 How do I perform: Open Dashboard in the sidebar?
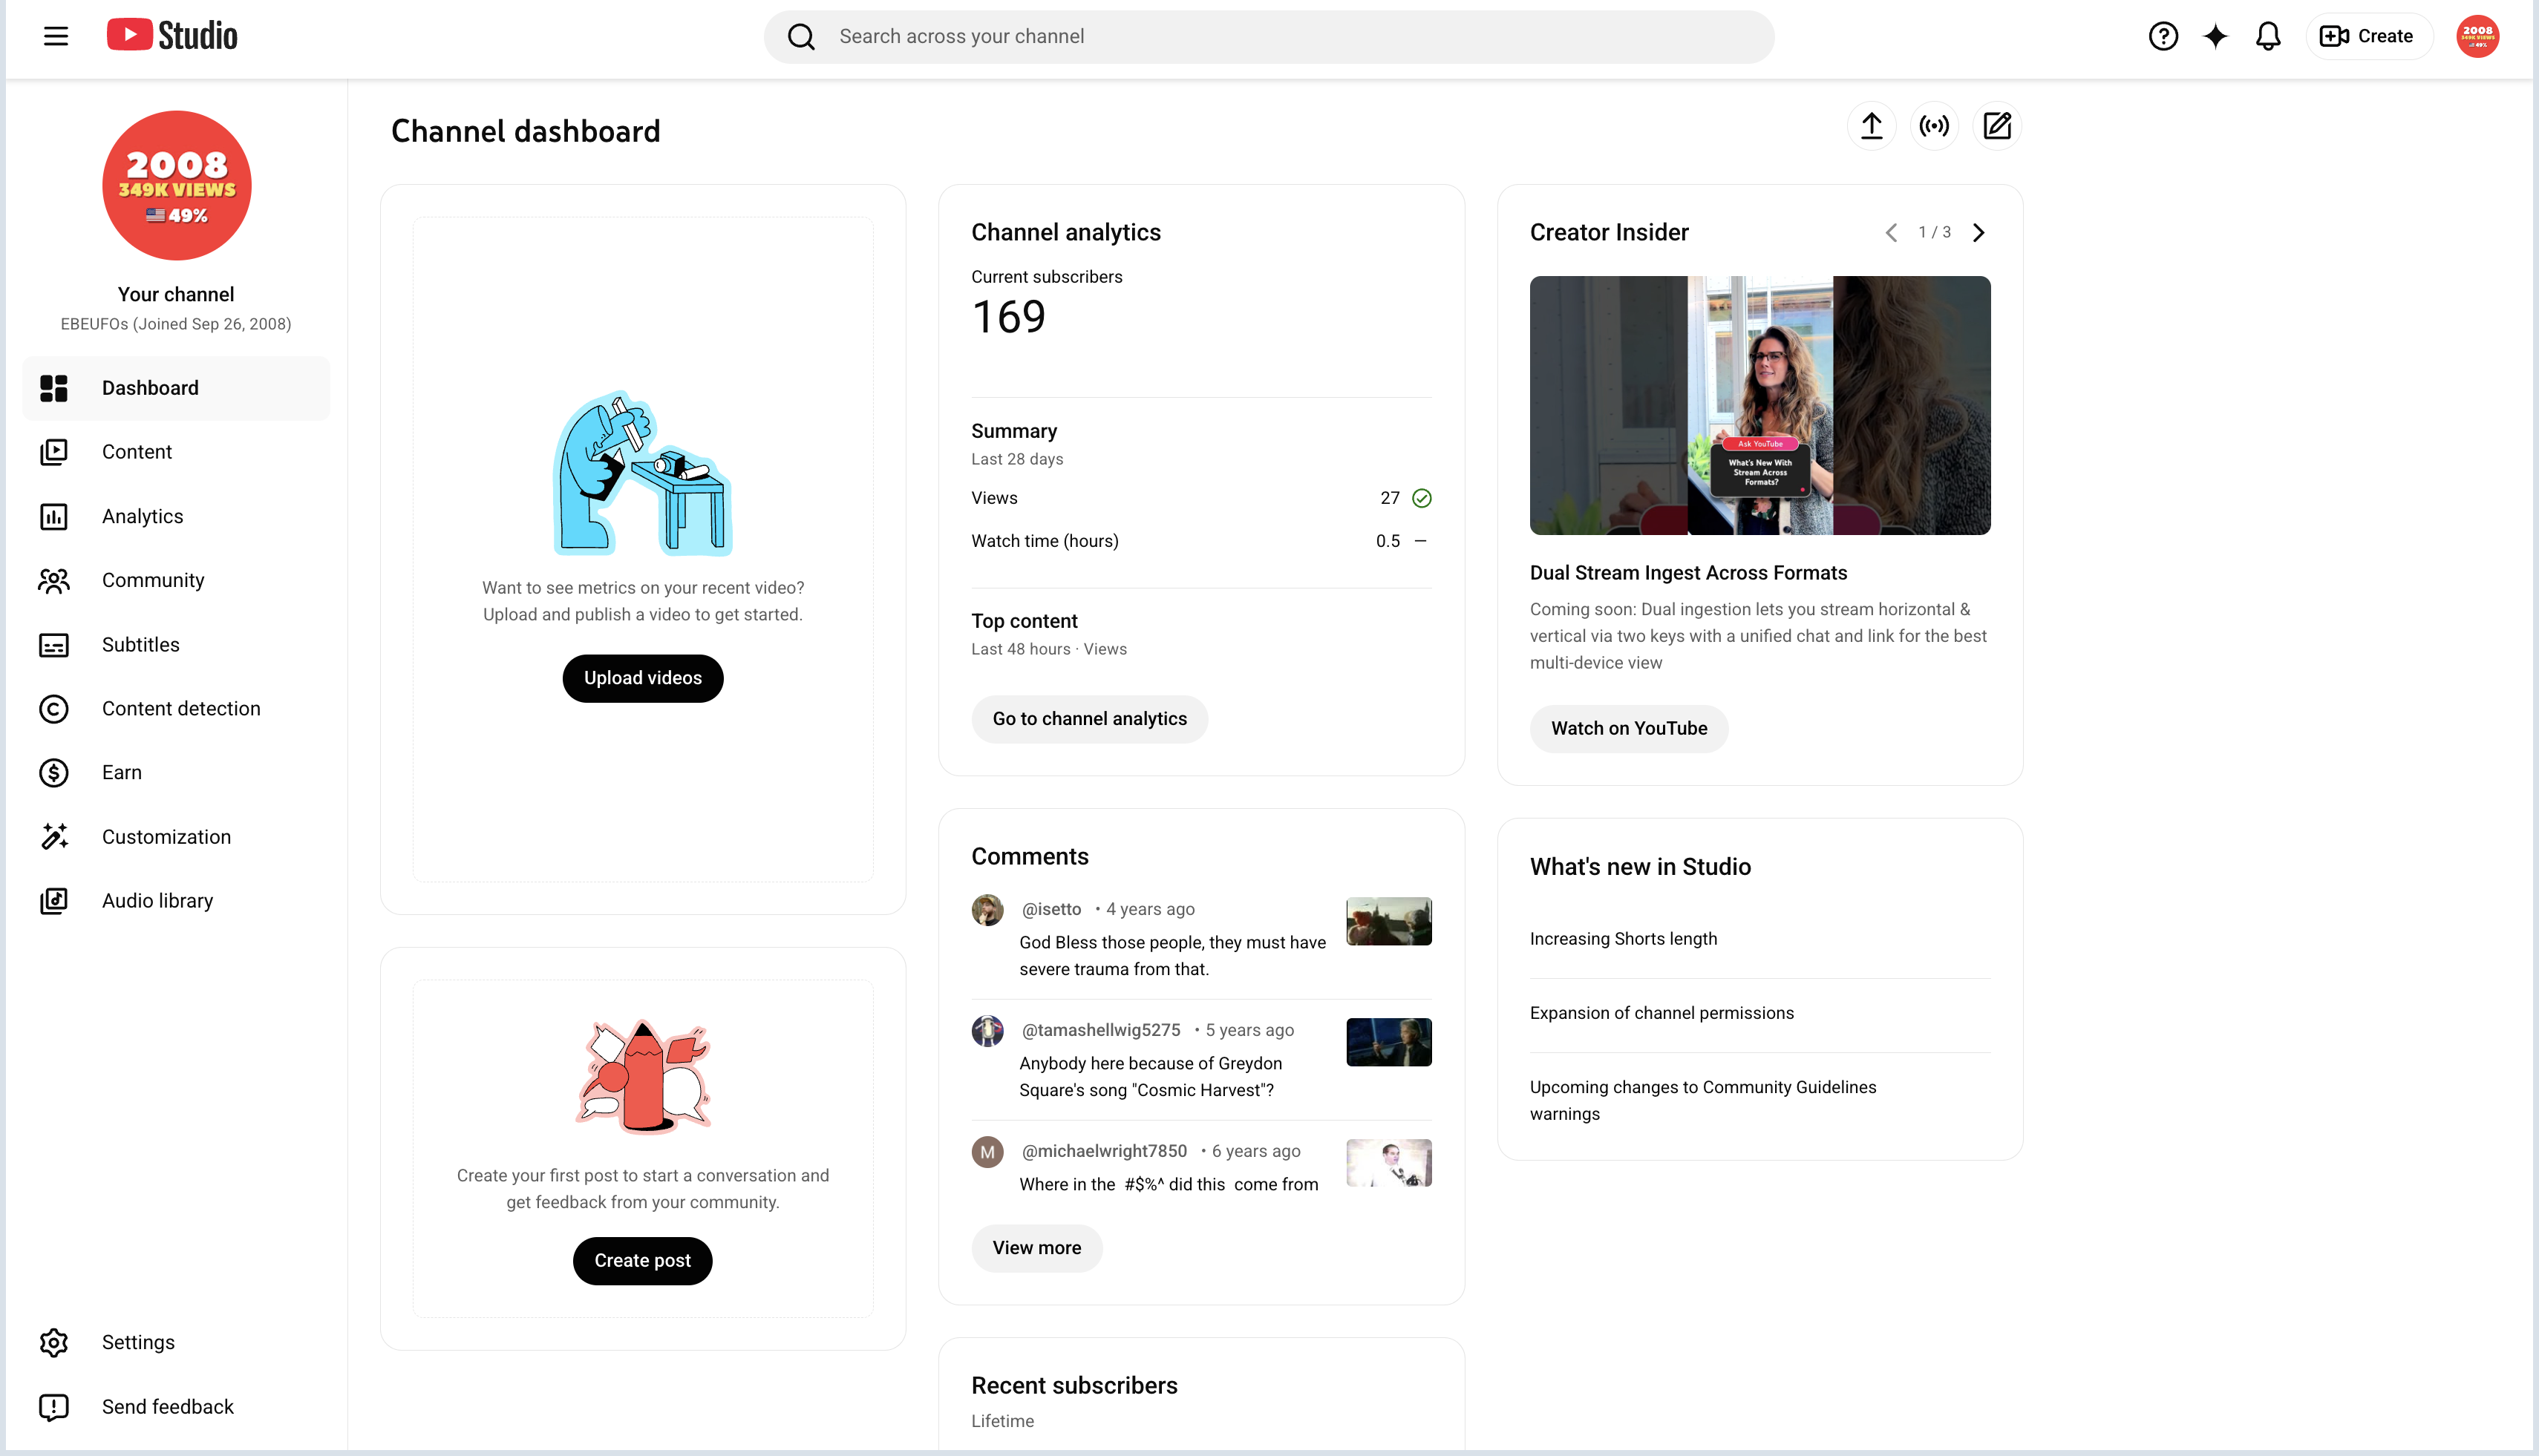pyautogui.click(x=176, y=388)
